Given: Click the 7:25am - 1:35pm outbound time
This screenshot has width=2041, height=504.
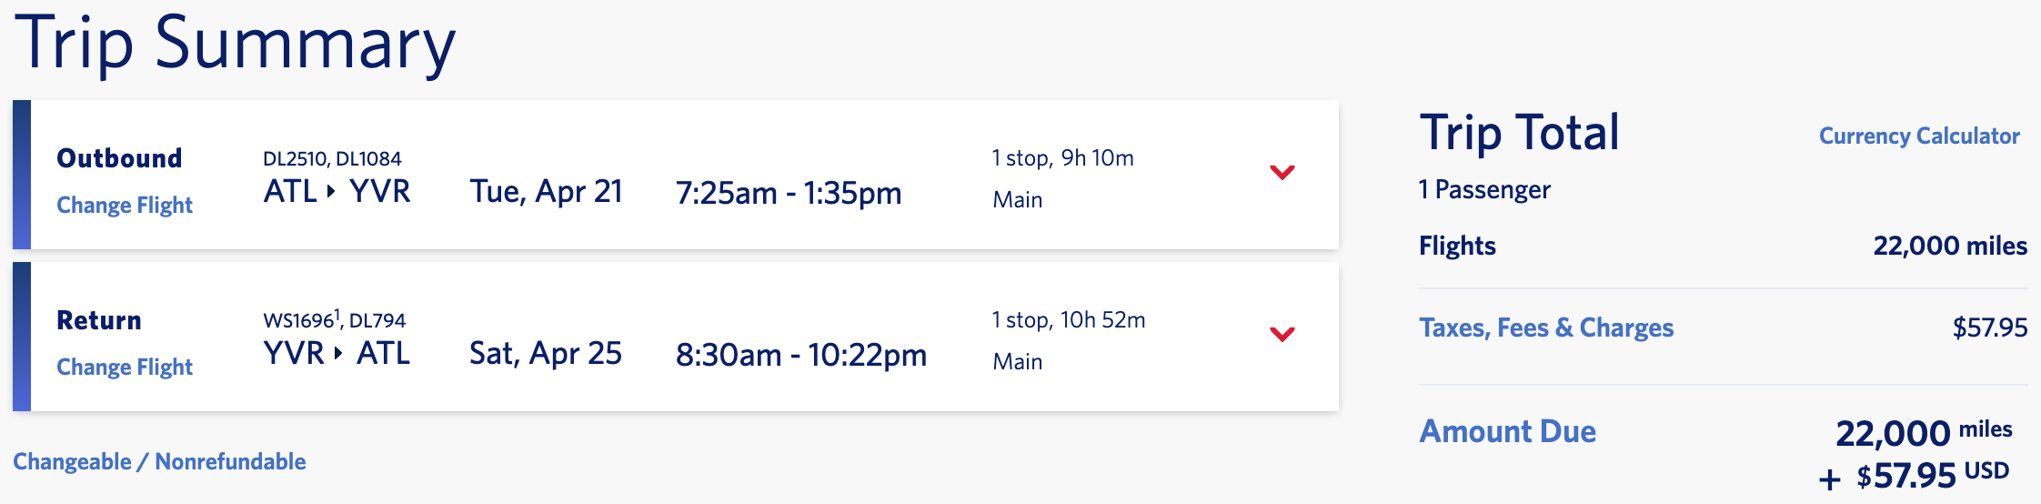Looking at the screenshot, I should point(788,193).
